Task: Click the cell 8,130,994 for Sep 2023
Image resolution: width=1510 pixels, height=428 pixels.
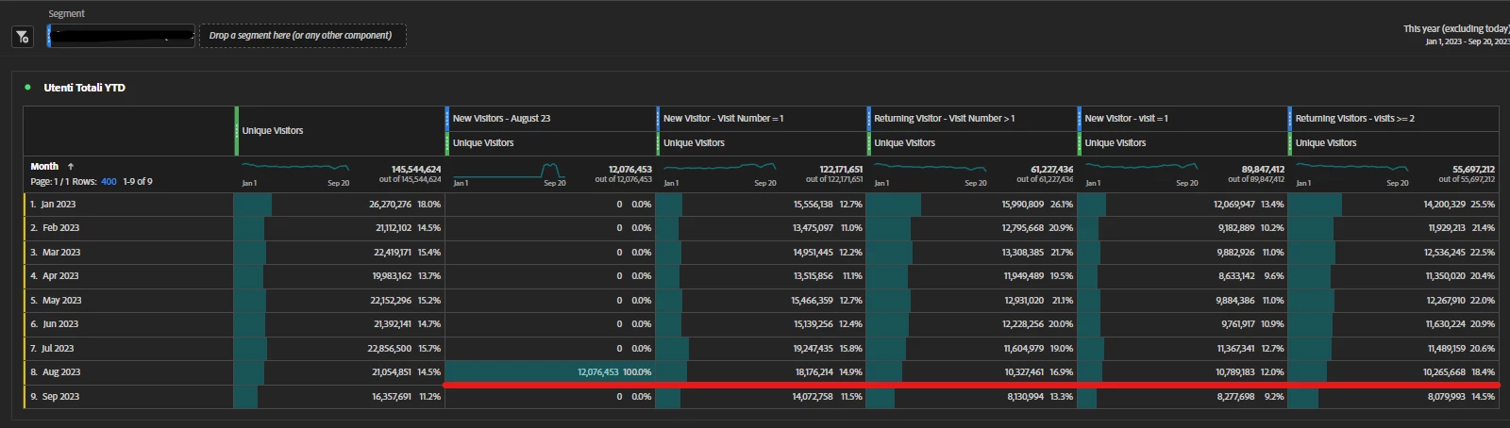Action: [x=971, y=397]
